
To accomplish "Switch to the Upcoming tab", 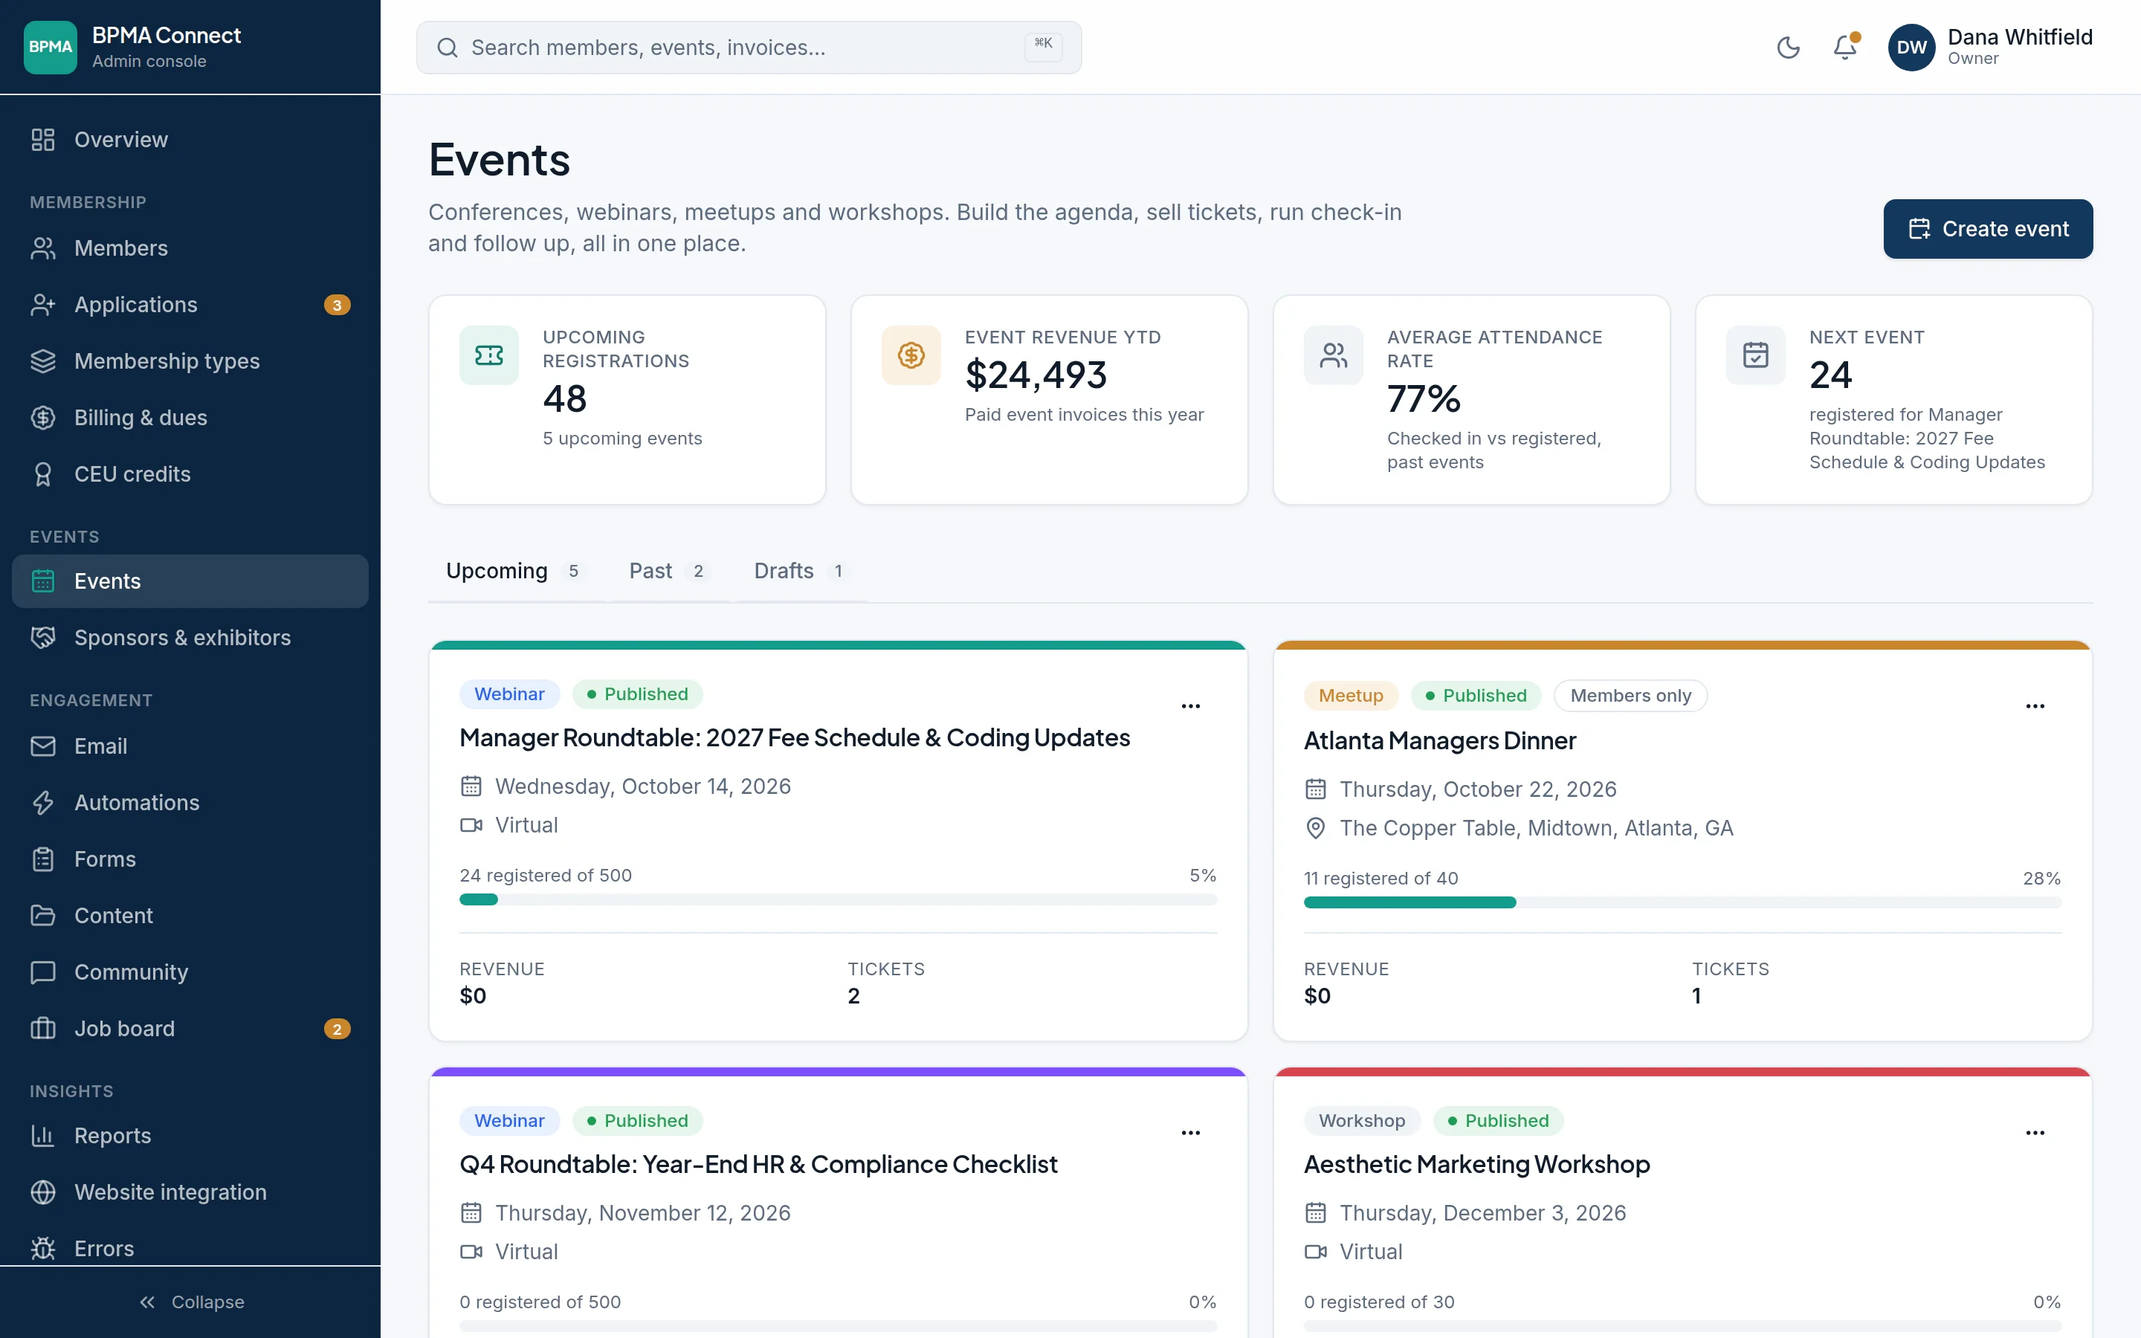I will [x=515, y=572].
